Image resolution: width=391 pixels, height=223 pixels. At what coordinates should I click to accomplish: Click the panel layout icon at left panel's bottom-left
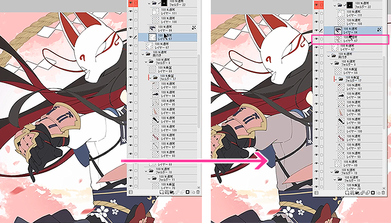coord(131,192)
